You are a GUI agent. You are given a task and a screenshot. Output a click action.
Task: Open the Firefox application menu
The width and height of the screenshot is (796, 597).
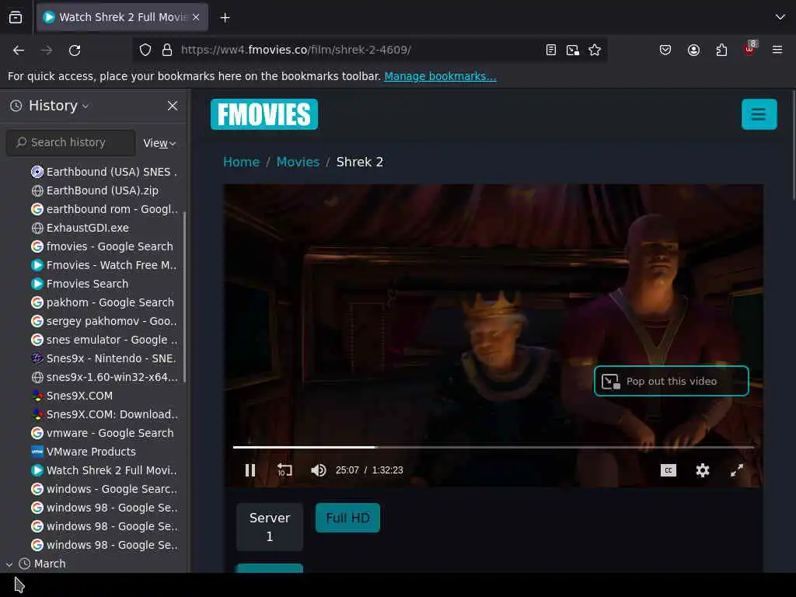(777, 50)
